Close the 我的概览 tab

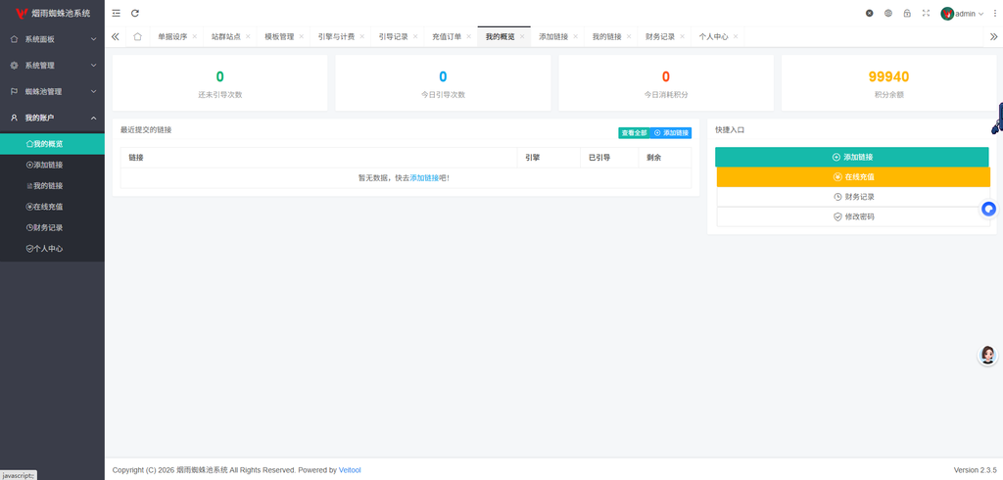coord(522,36)
